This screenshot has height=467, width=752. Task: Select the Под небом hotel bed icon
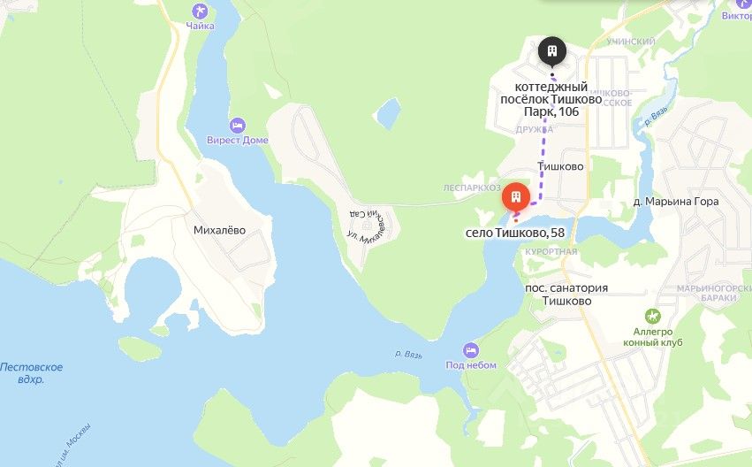click(471, 350)
